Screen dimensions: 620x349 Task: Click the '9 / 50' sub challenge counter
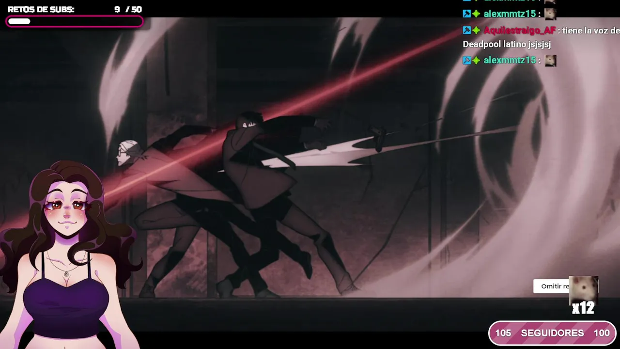[128, 9]
